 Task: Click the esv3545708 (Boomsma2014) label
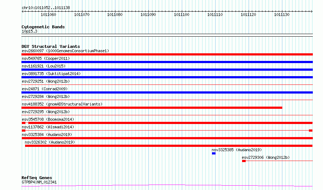48,119
